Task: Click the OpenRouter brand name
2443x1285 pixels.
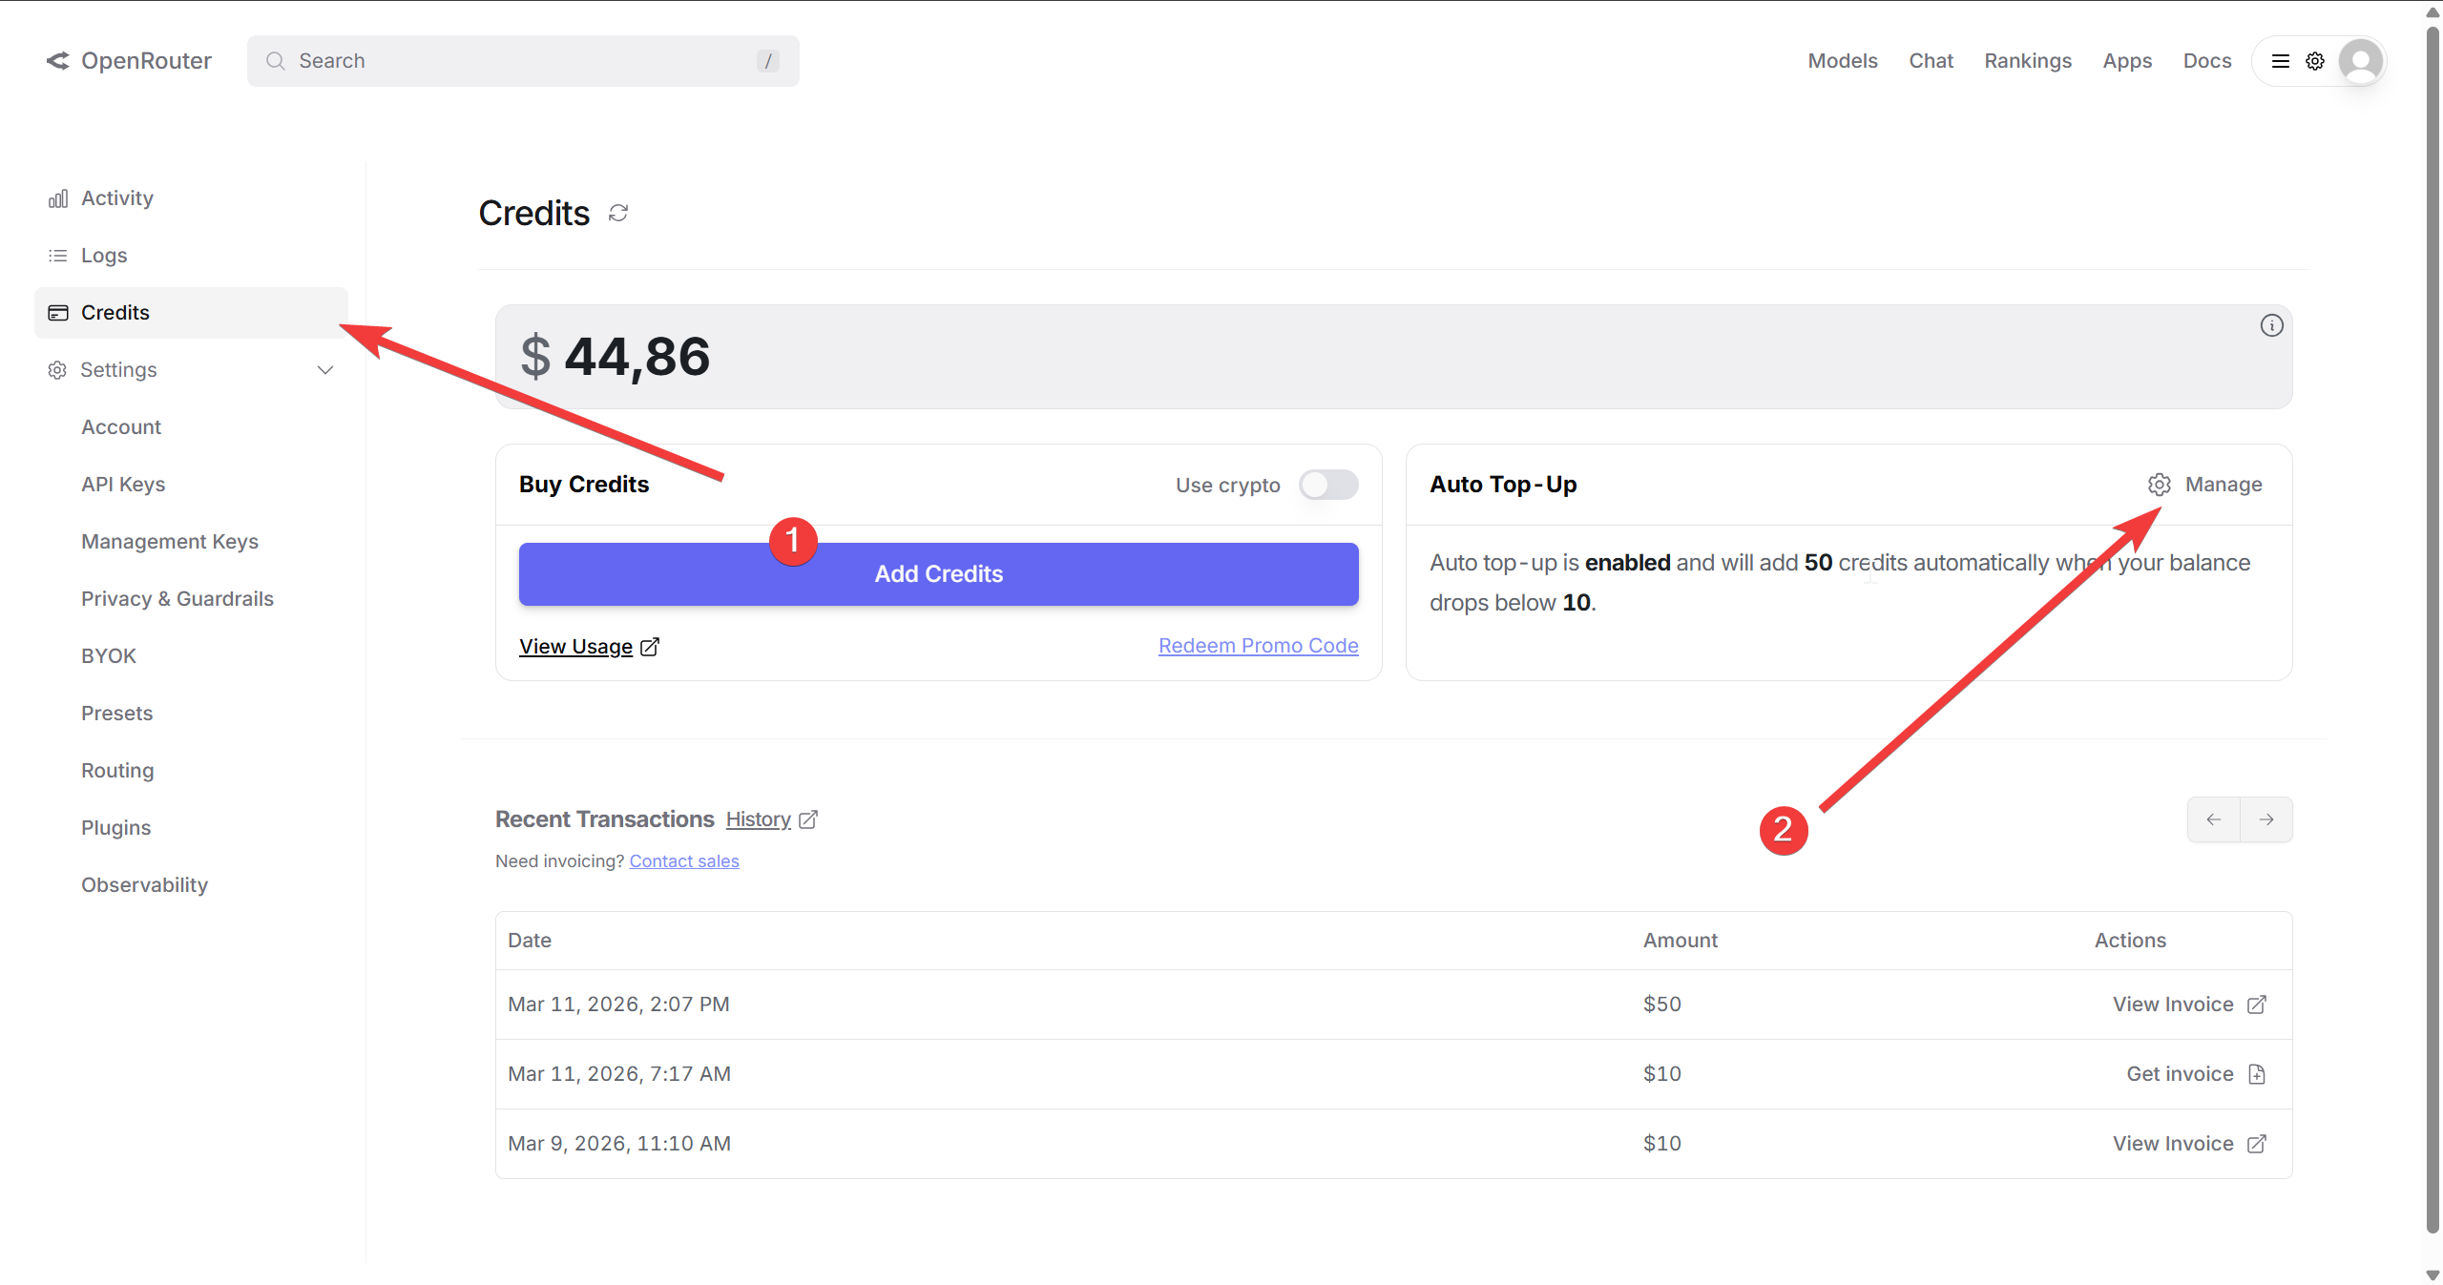Action: 146,61
